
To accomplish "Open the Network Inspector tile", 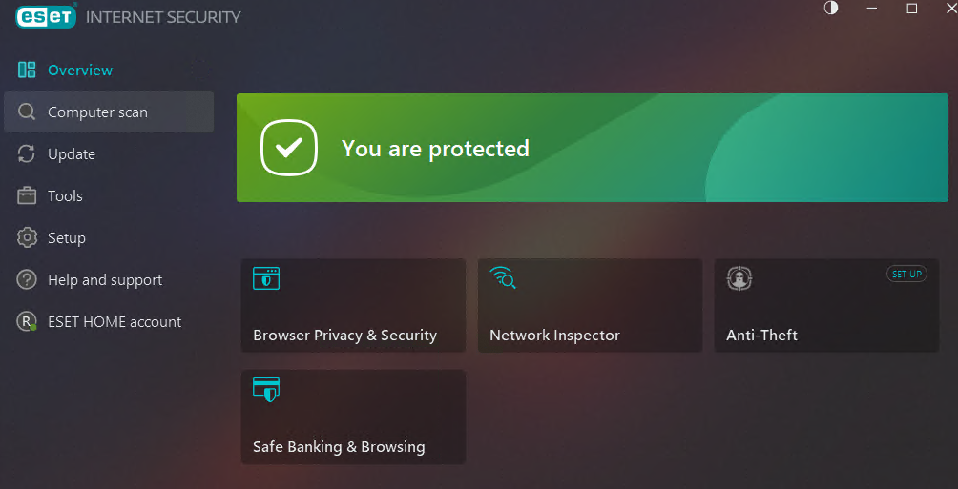I will (589, 306).
